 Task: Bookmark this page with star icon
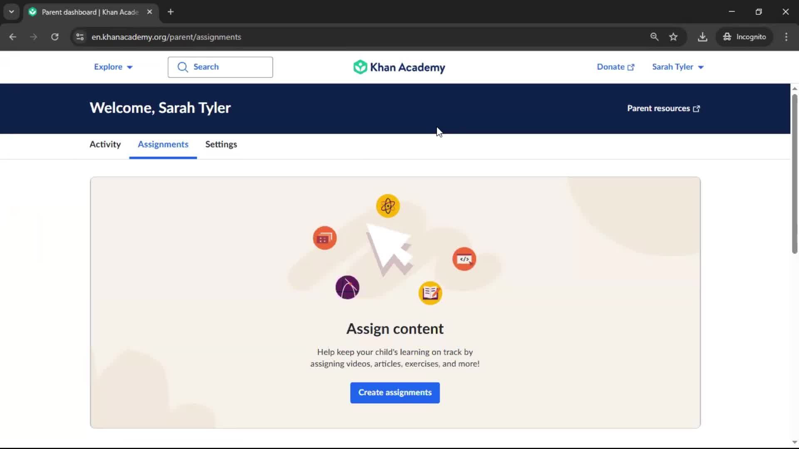coord(673,37)
